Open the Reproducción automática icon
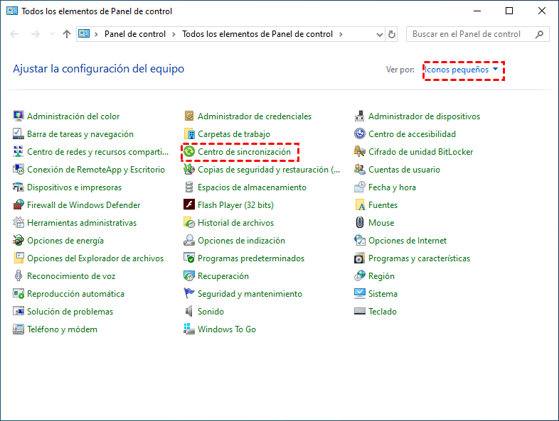The width and height of the screenshot is (559, 421). tap(18, 294)
